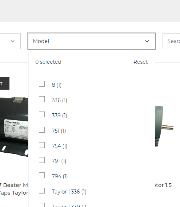Enable the Taylor | 336 (1) checkbox
This screenshot has height=207, width=180.
pyautogui.click(x=42, y=191)
